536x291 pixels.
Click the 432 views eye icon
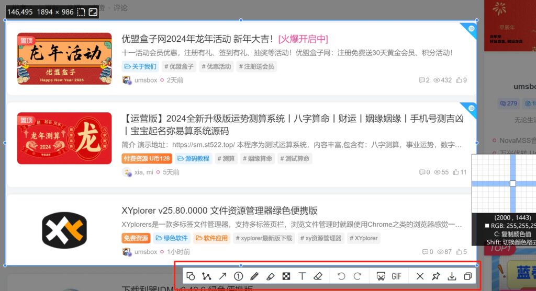437,80
